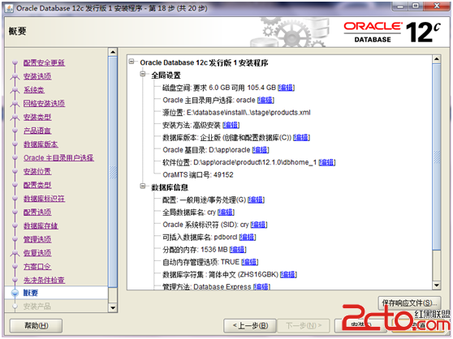
Task: Go to the 数据库标识符 step
Action: pos(44,199)
